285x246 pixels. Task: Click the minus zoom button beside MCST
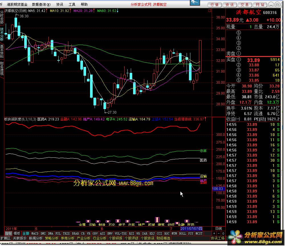tap(219, 233)
